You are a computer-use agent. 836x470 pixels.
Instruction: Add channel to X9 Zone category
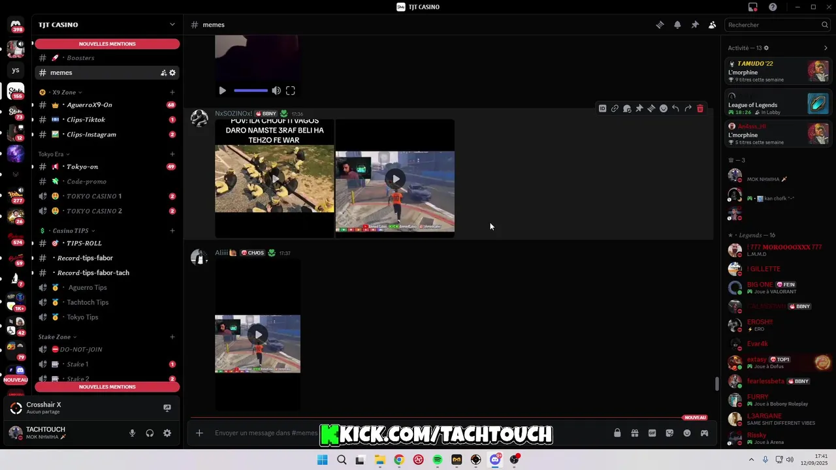click(x=172, y=92)
